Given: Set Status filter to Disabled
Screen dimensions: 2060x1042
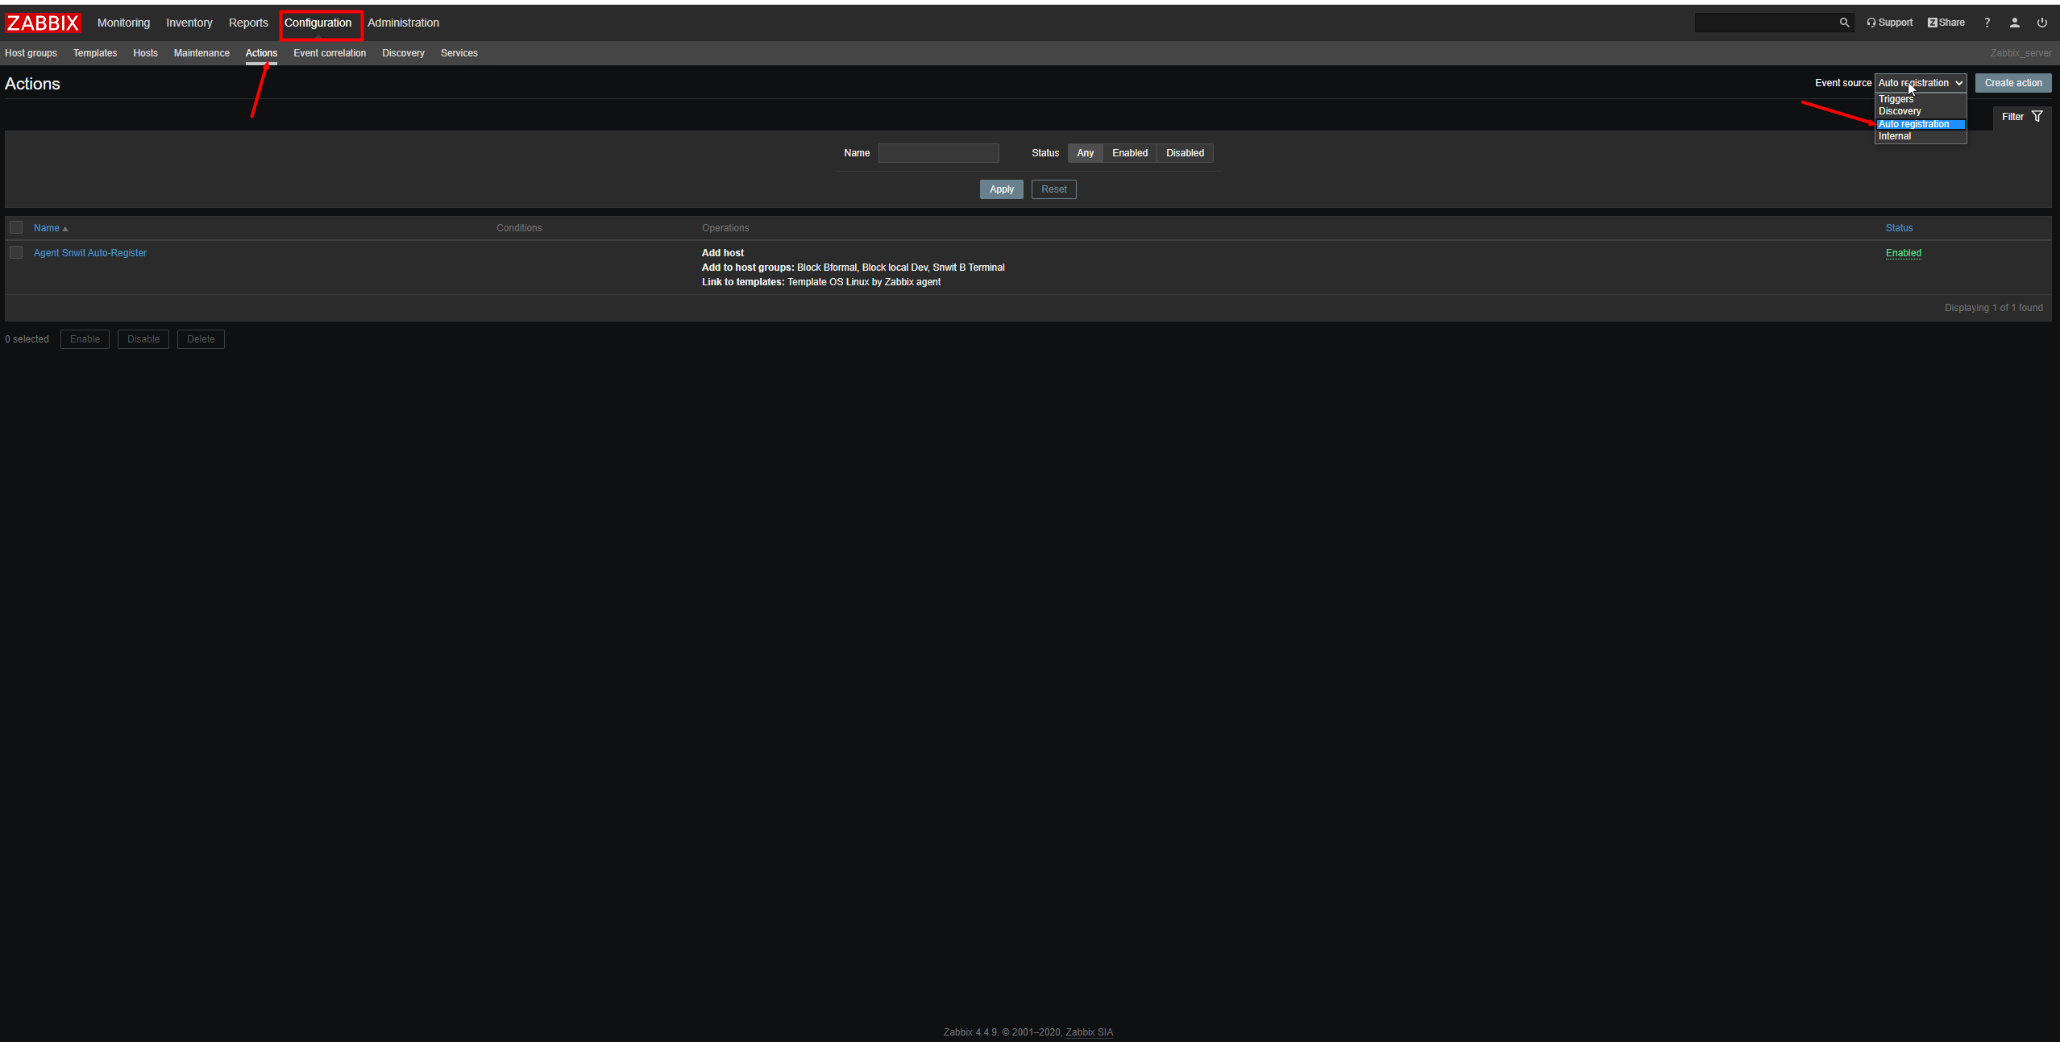Looking at the screenshot, I should click(1184, 153).
